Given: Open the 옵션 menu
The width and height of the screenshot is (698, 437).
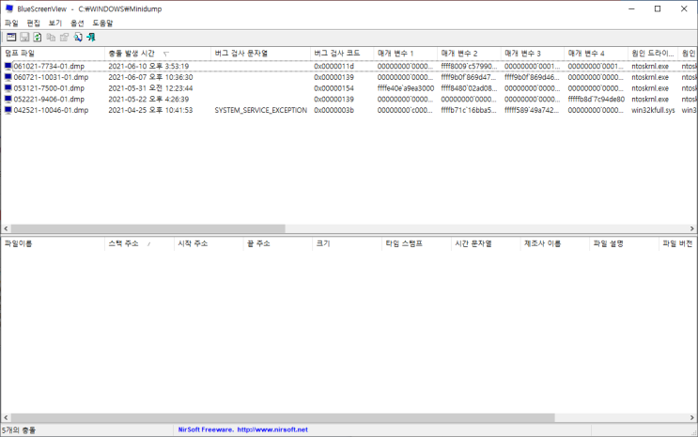Looking at the screenshot, I should (x=77, y=23).
